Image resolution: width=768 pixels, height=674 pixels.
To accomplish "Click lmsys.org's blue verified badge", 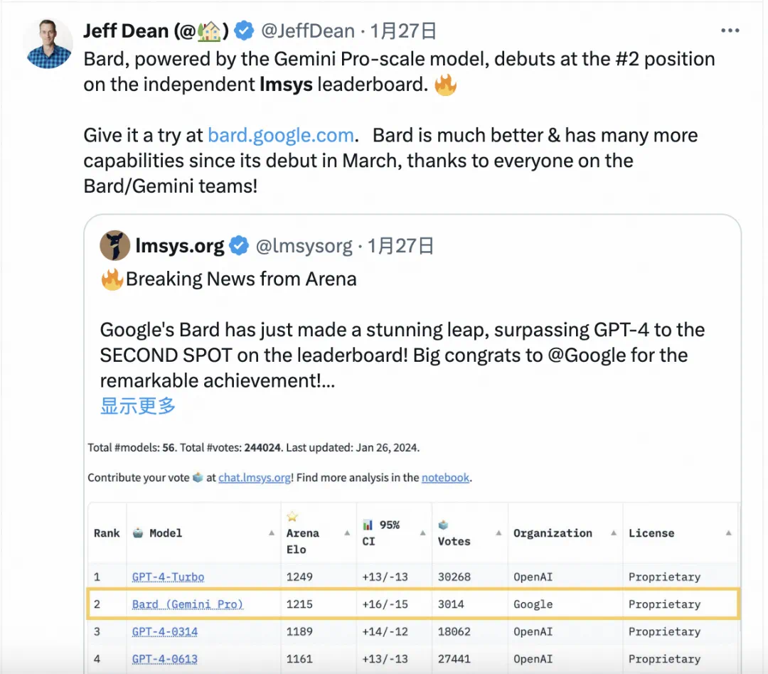I will tap(239, 247).
